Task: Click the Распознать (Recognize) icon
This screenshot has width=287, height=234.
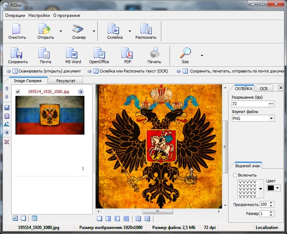Action: pyautogui.click(x=145, y=29)
